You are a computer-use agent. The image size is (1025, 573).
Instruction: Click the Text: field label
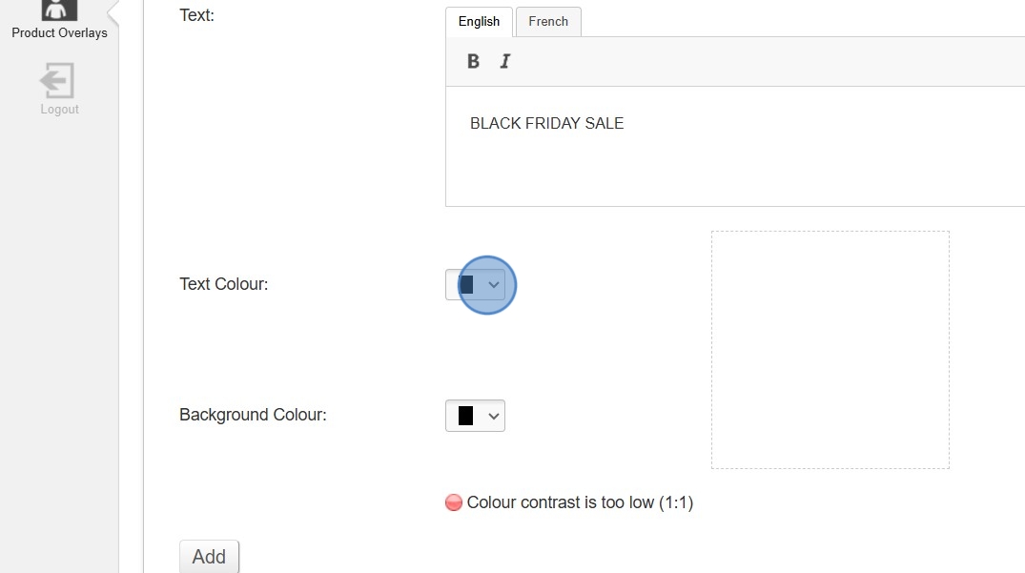(x=196, y=15)
